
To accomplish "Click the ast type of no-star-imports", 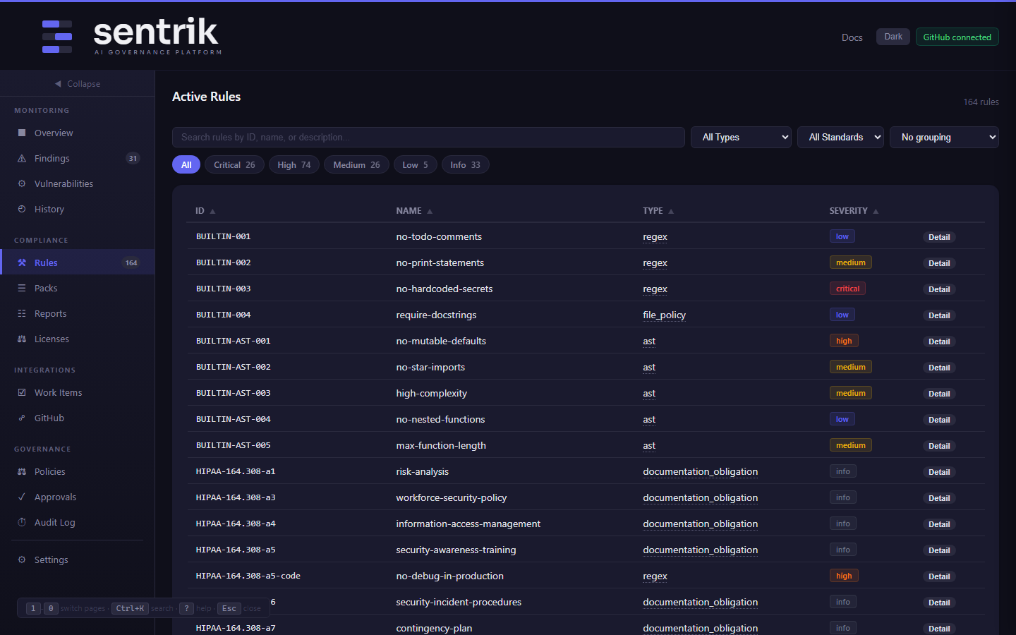I will [x=649, y=367].
